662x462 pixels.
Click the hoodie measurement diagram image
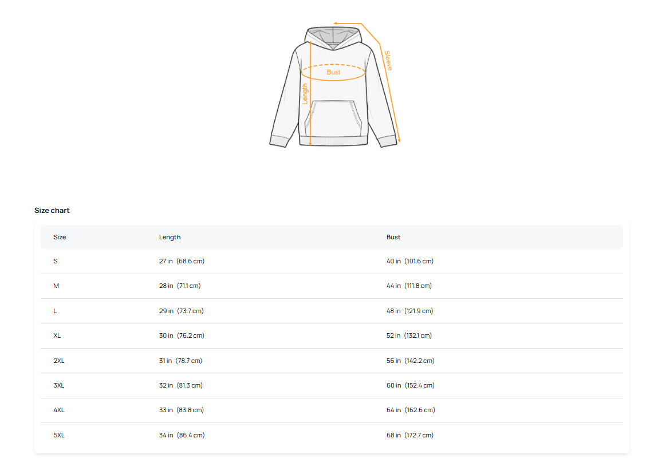pos(334,85)
